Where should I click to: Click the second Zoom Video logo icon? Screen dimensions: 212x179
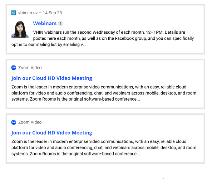14,122
